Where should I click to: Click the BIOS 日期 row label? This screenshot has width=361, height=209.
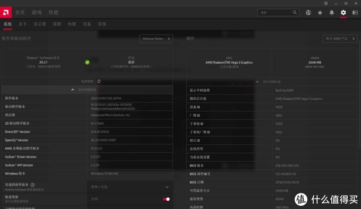point(196,182)
